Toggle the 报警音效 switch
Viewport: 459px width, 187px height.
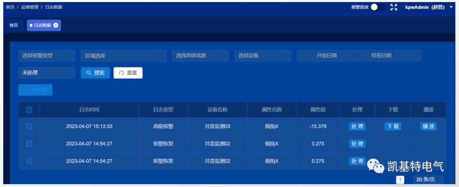click(x=377, y=7)
